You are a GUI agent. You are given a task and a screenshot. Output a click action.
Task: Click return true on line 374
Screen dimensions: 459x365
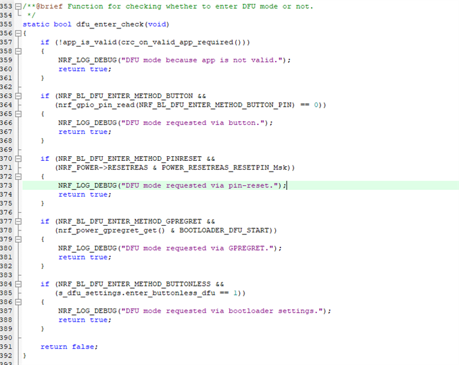tap(85, 195)
